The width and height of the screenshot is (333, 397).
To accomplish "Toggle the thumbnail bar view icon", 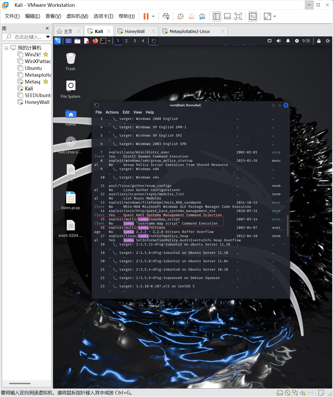I will (x=227, y=16).
